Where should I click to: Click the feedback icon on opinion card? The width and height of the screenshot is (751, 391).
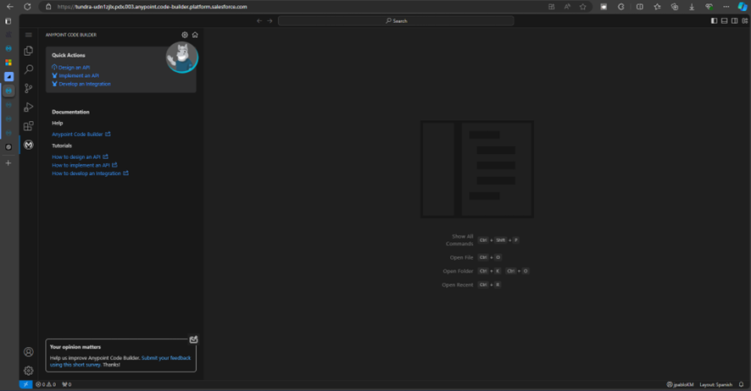[193, 339]
